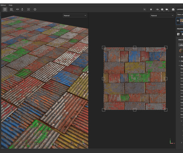
Task: Take a viewport screenshot with the camera icon
Action: [x=173, y=9]
